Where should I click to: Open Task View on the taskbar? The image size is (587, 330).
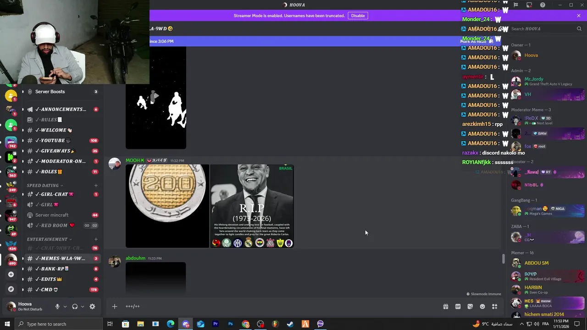click(x=110, y=324)
